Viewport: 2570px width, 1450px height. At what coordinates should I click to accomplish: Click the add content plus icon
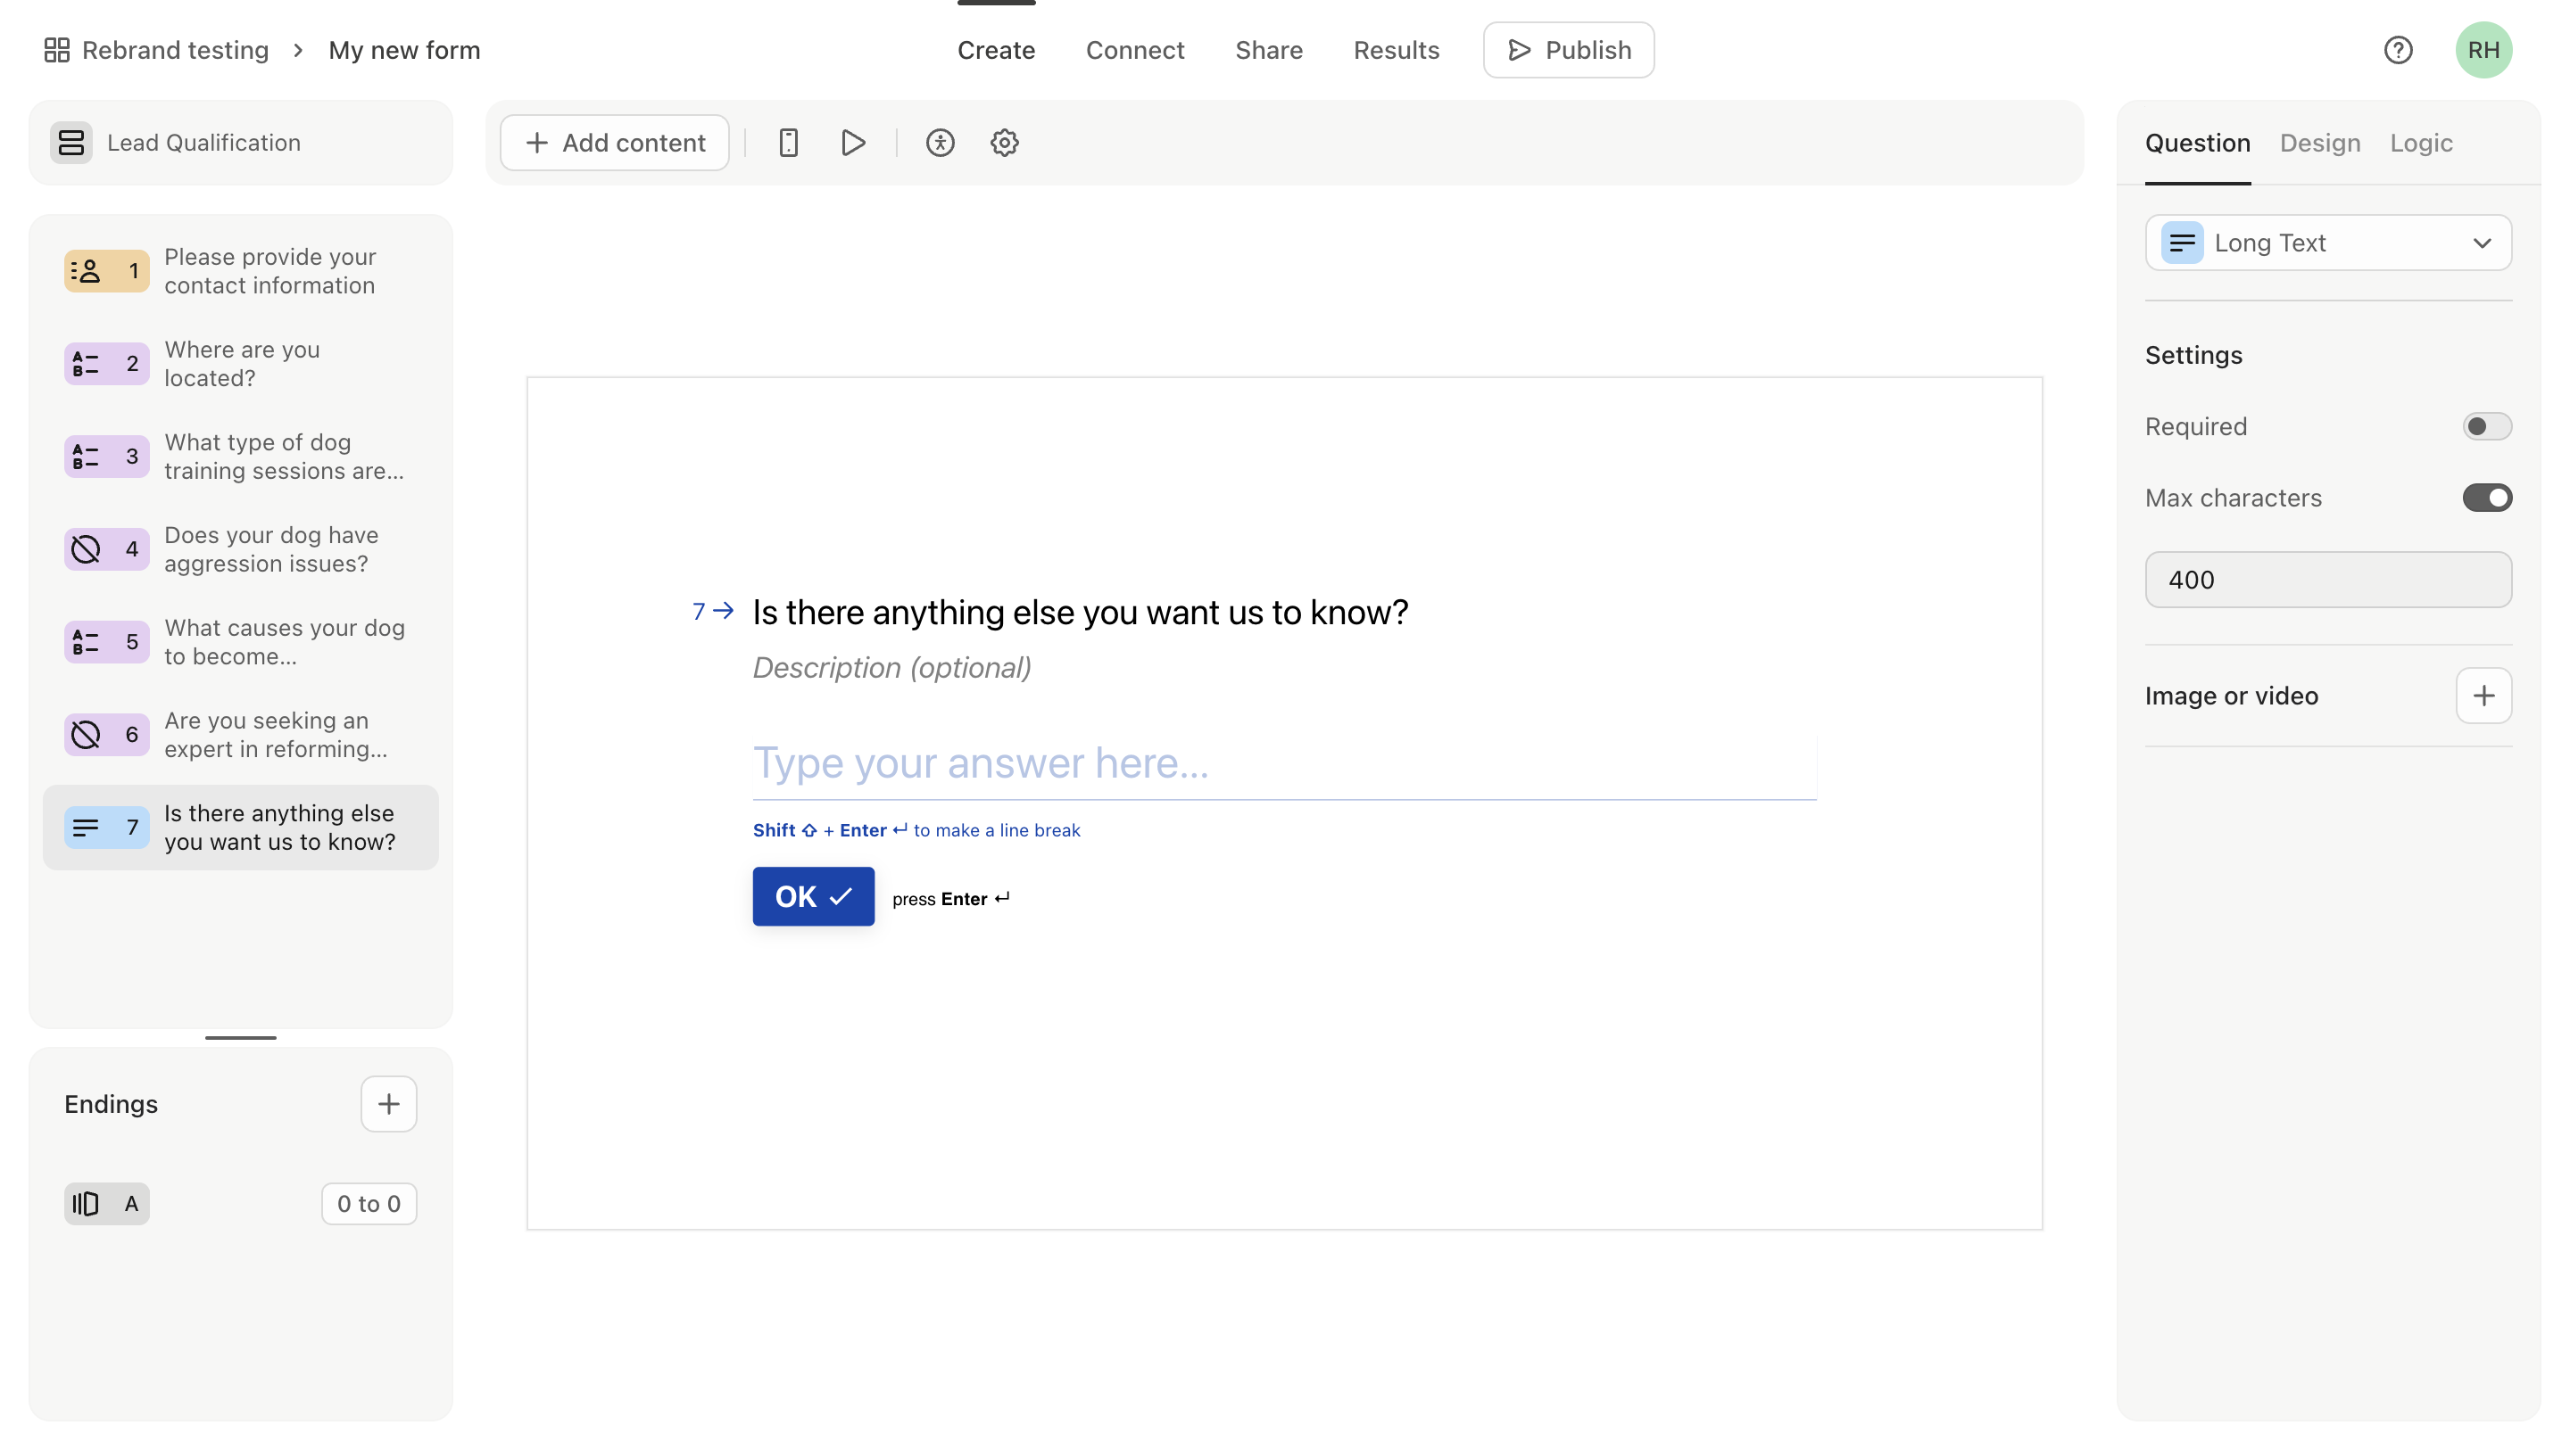(535, 143)
